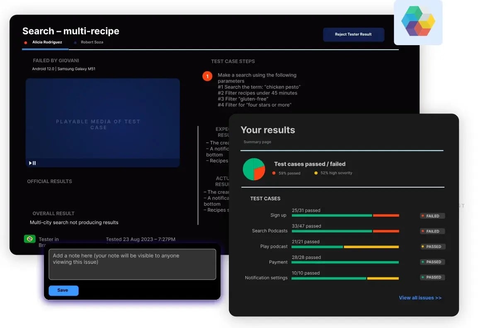
Task: Click the Brazil flag tester icon
Action: tap(30, 239)
